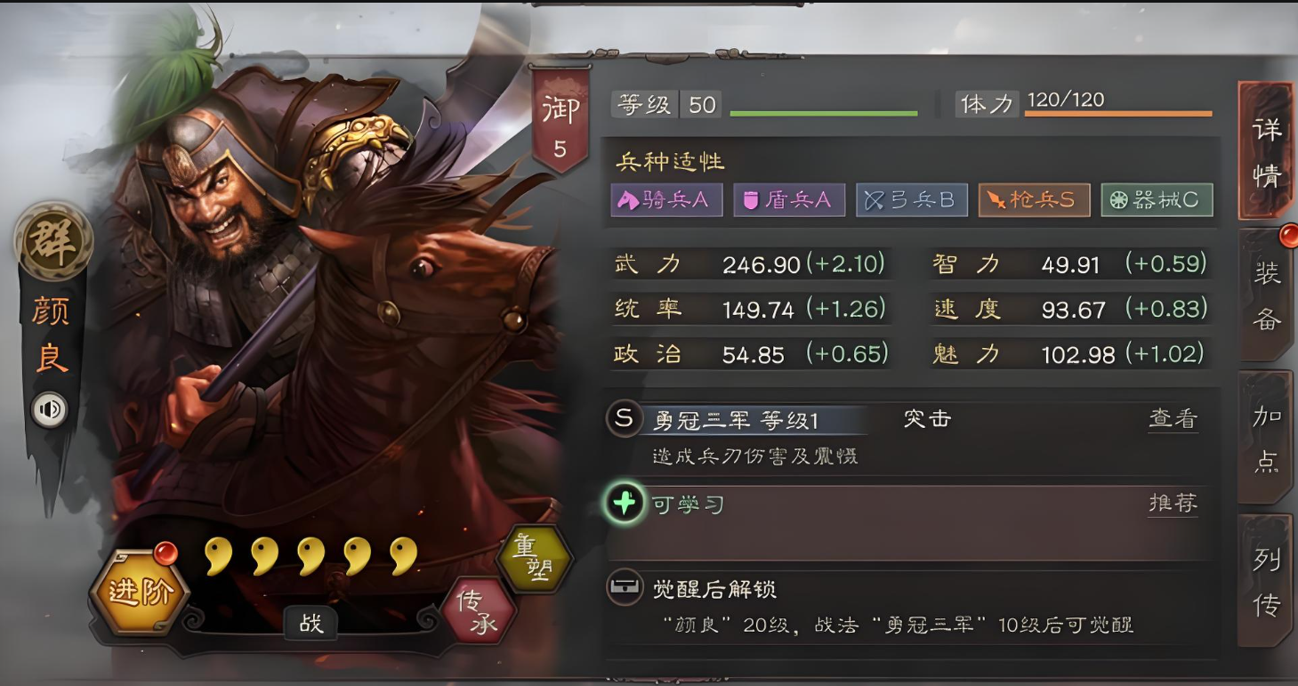Switch to the 详情 details tab
The image size is (1298, 686).
tap(1267, 151)
